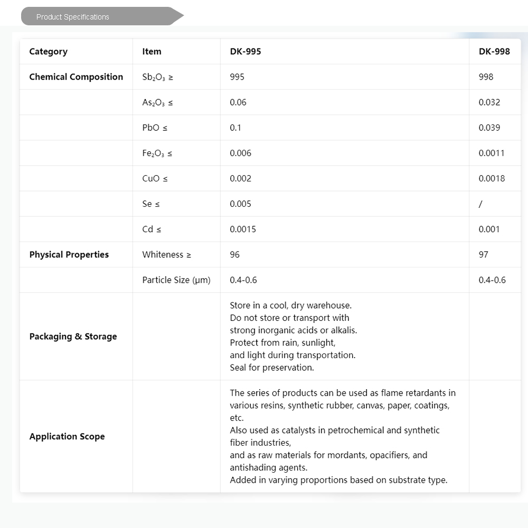Screen dimensions: 528x528
Task: Select the As₂O₃ ≤ item cell
Action: tap(157, 102)
